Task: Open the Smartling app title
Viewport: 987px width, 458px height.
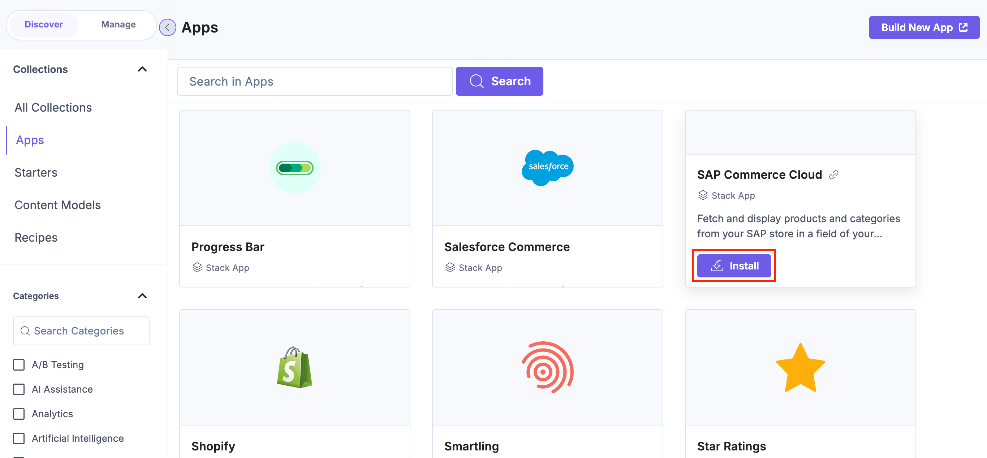Action: (471, 446)
